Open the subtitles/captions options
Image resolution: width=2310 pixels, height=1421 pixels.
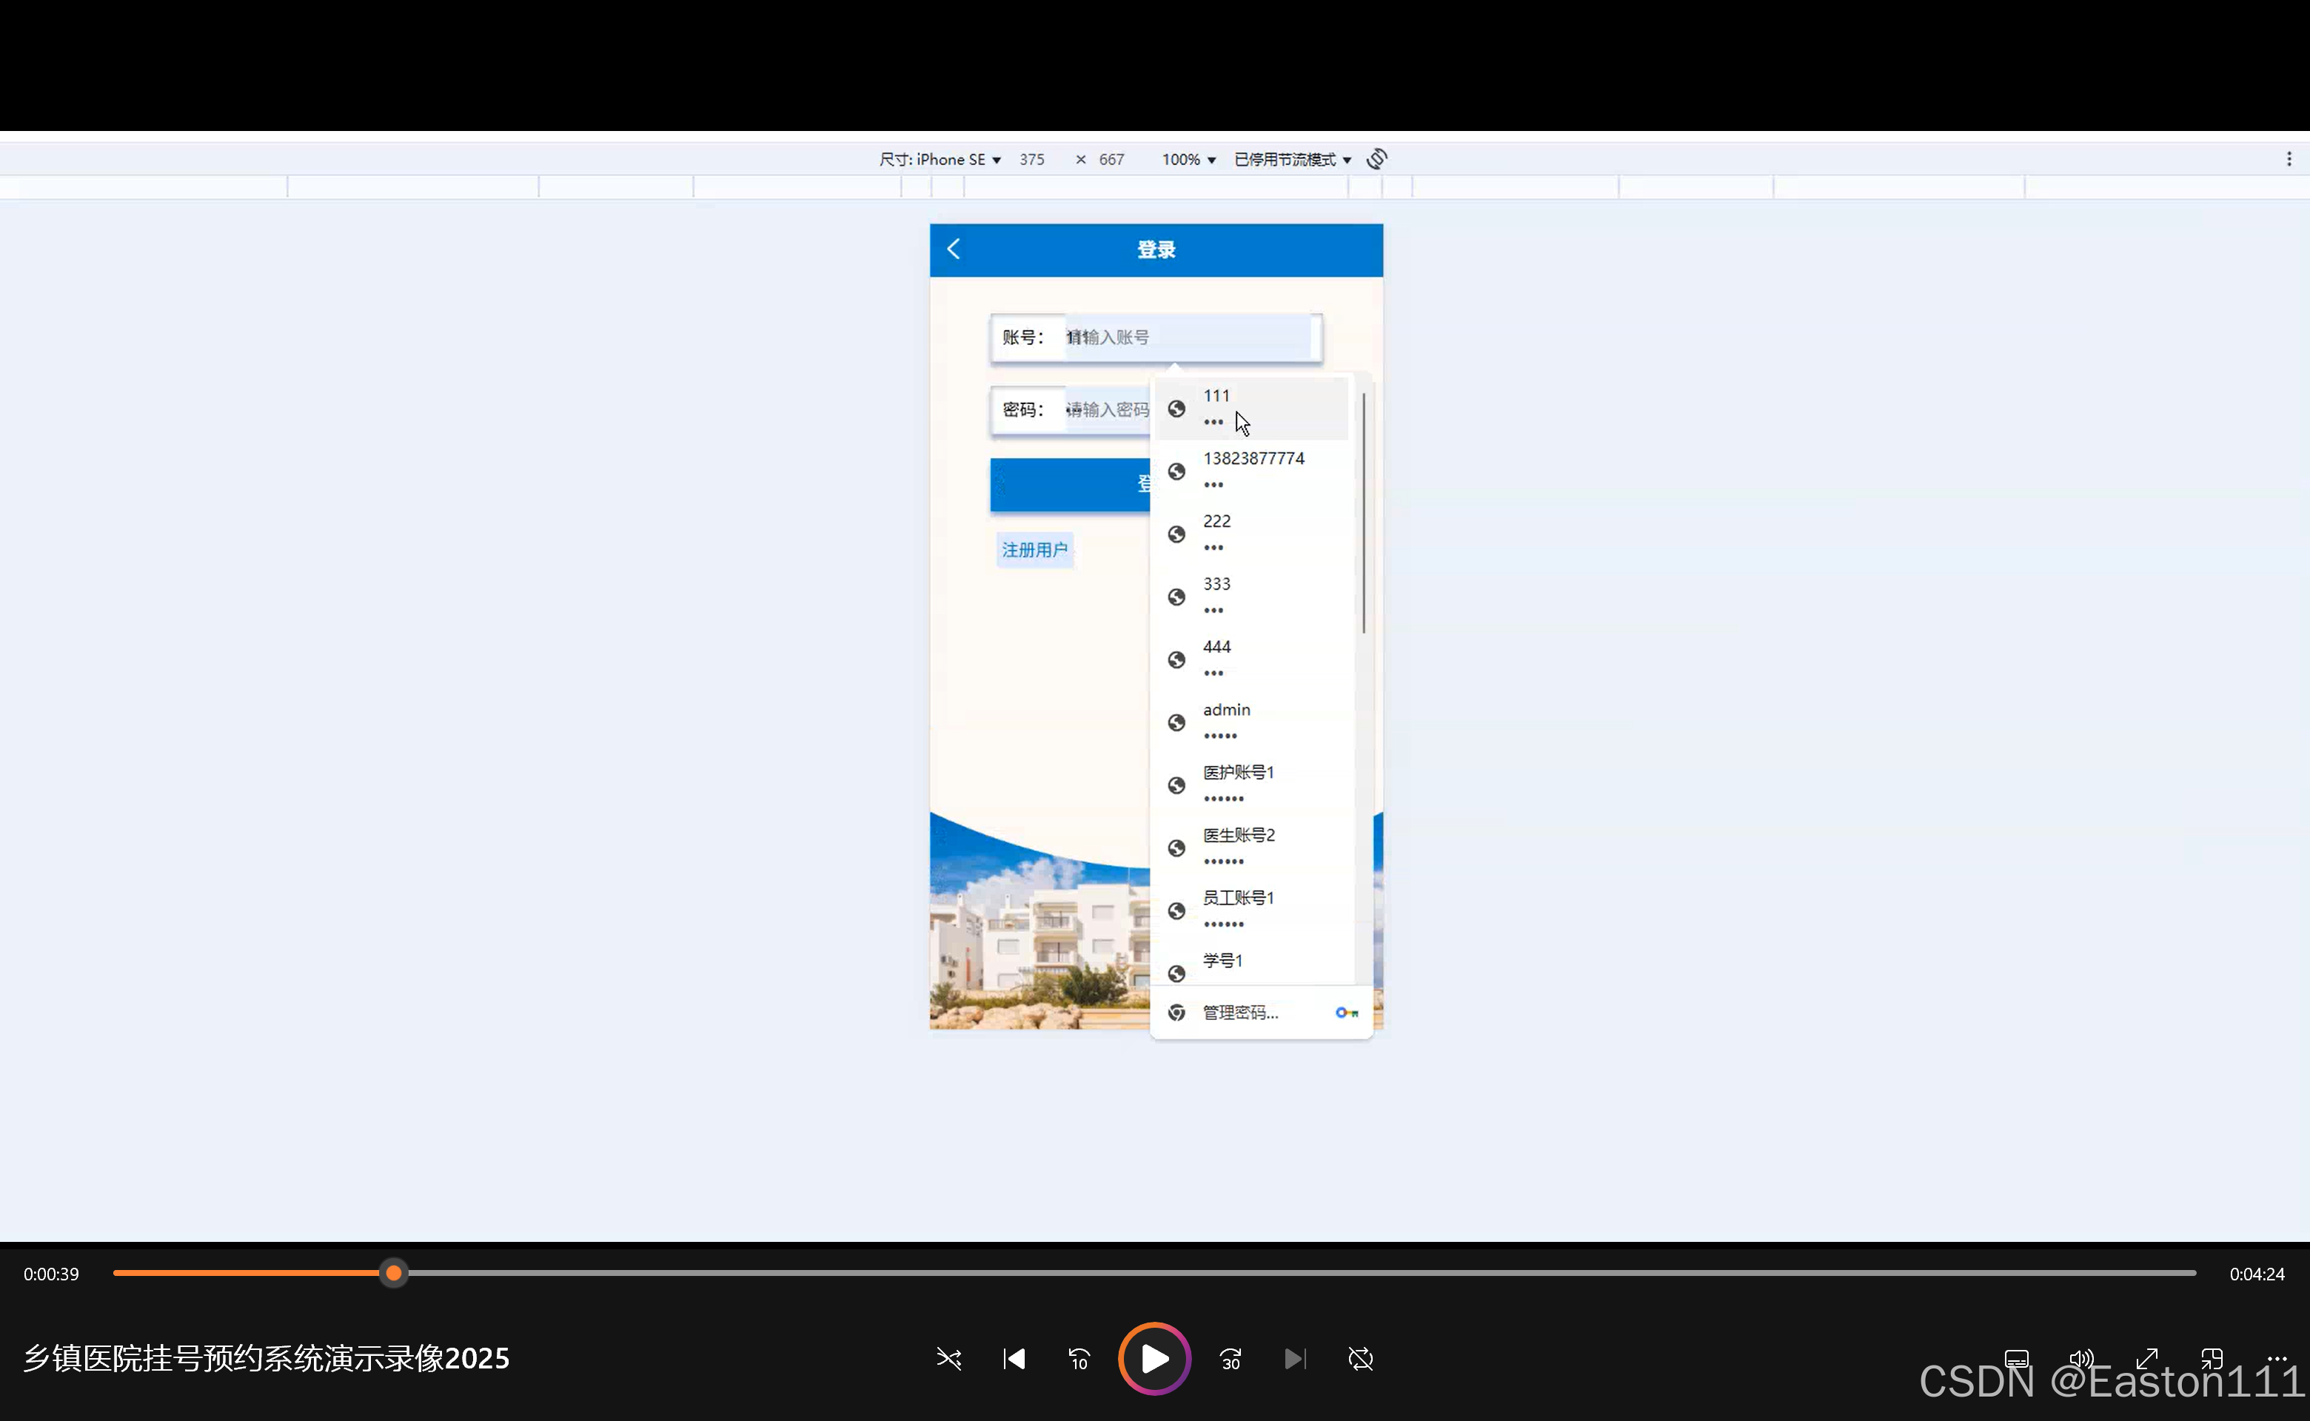point(2016,1359)
